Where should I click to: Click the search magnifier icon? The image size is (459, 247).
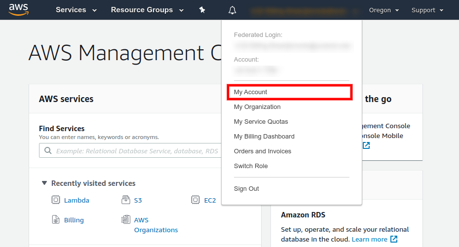pyautogui.click(x=48, y=150)
